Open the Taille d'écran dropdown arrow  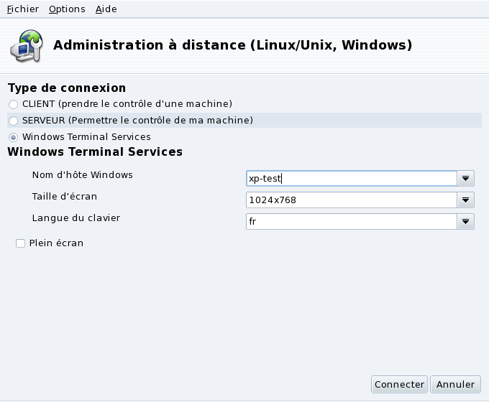(466, 200)
